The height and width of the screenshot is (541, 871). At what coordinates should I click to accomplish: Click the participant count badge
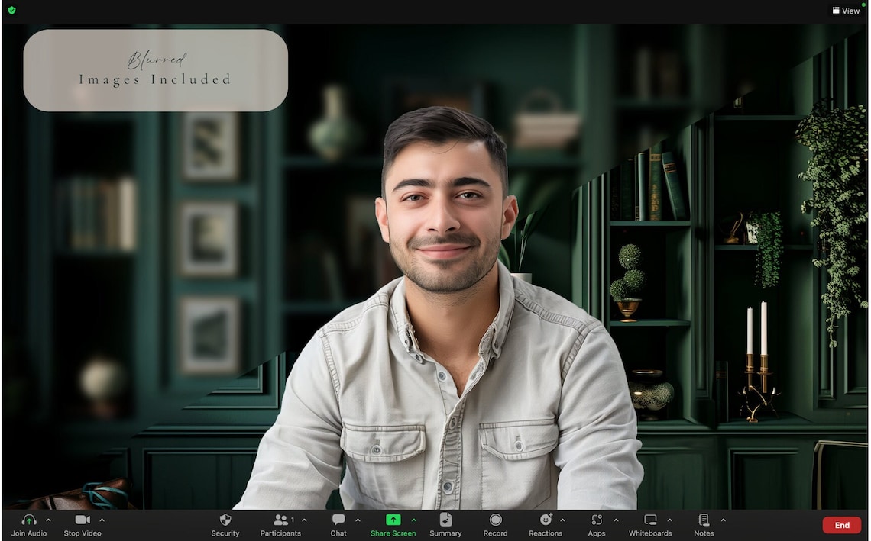(291, 518)
